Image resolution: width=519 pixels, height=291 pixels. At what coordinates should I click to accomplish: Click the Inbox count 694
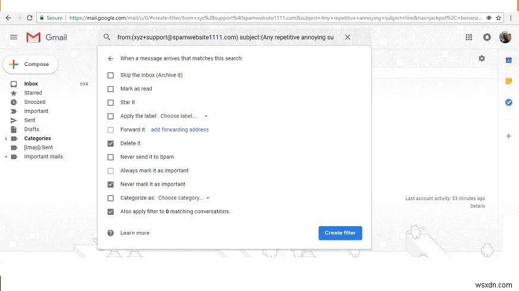click(x=84, y=84)
